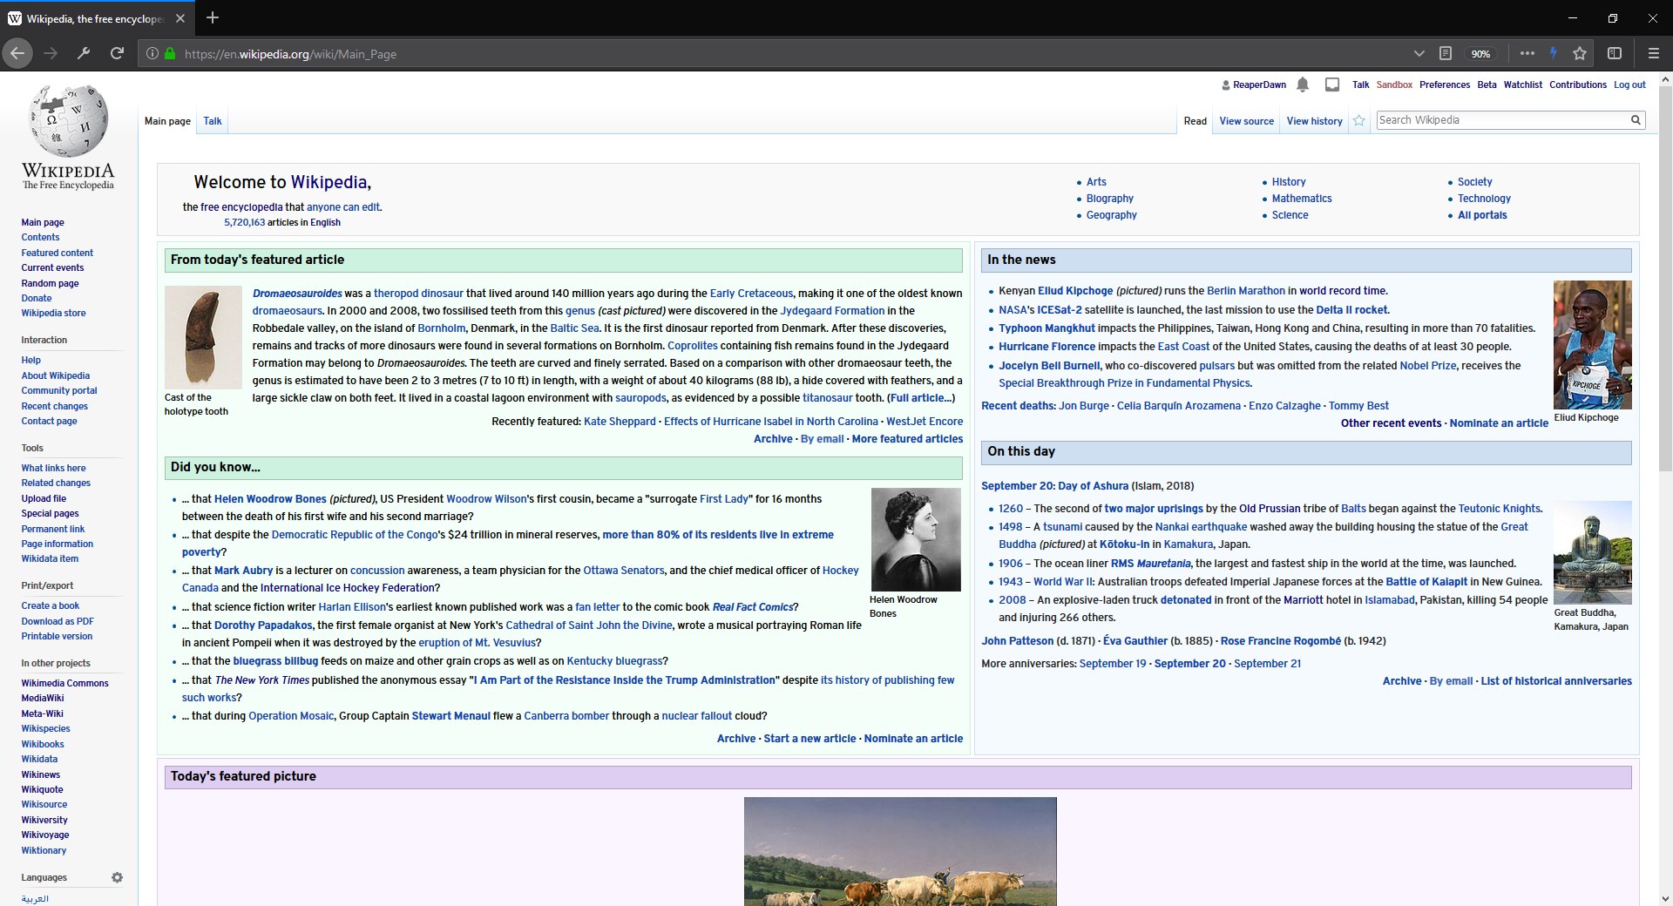
Task: Open the Great Buddha Kamakura image
Action: (1592, 553)
